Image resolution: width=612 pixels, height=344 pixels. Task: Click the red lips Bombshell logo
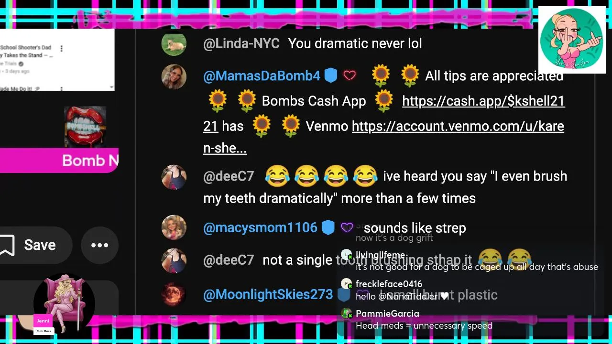tap(85, 127)
